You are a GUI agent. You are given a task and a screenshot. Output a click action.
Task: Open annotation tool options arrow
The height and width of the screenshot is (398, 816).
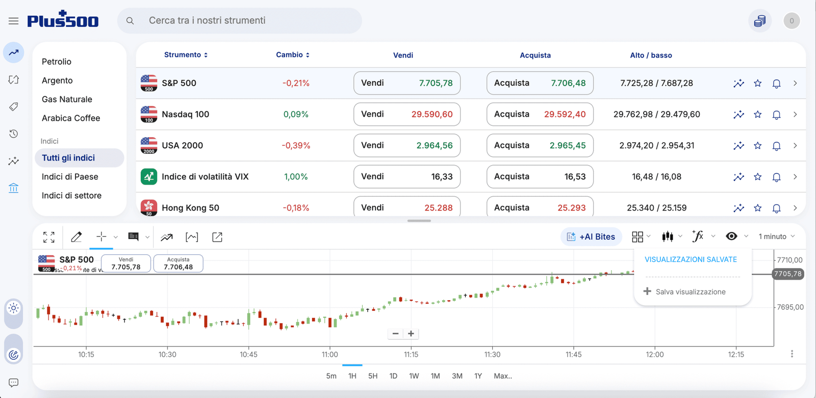click(x=147, y=237)
